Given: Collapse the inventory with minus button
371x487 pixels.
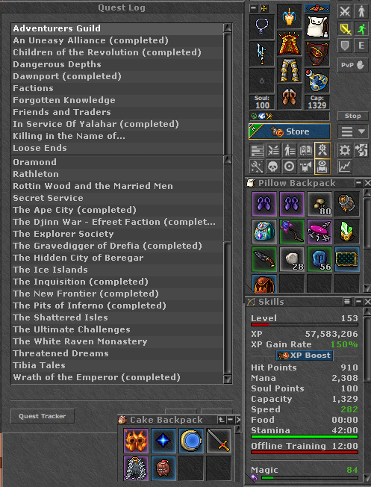Looking at the screenshot, I should click(x=254, y=8).
